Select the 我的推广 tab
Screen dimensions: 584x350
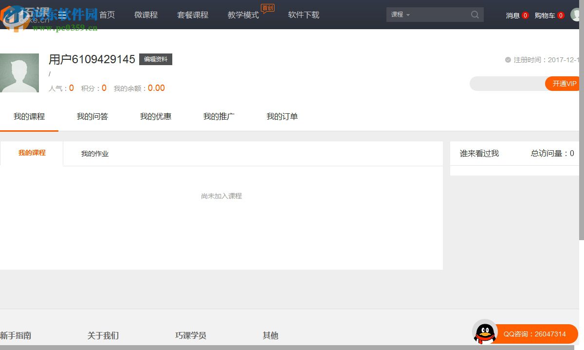(x=219, y=116)
